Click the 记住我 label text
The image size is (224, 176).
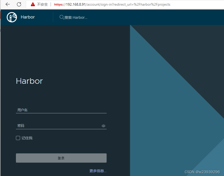pos(27,138)
